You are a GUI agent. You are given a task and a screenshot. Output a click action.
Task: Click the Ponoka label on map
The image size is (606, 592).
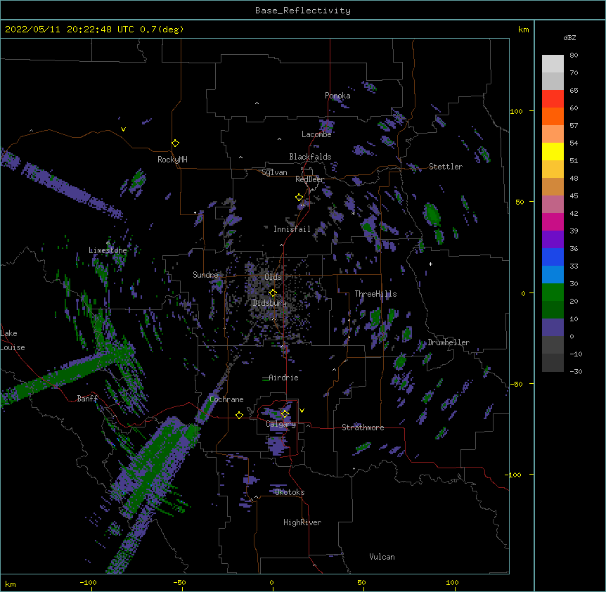(x=337, y=96)
